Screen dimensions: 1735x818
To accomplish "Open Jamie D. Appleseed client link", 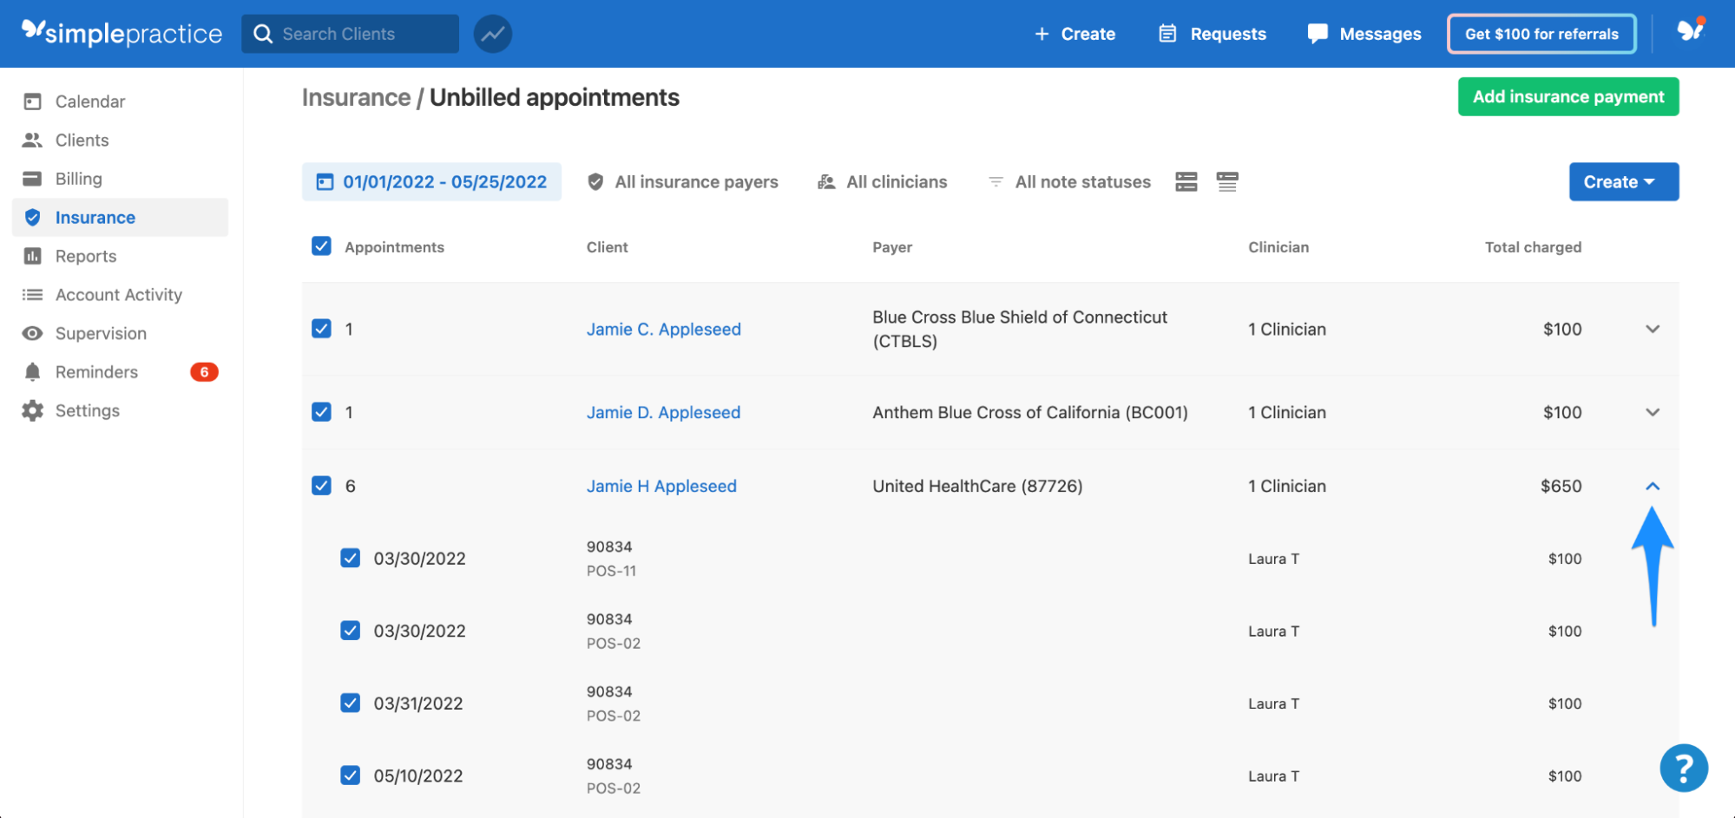I will 664,412.
